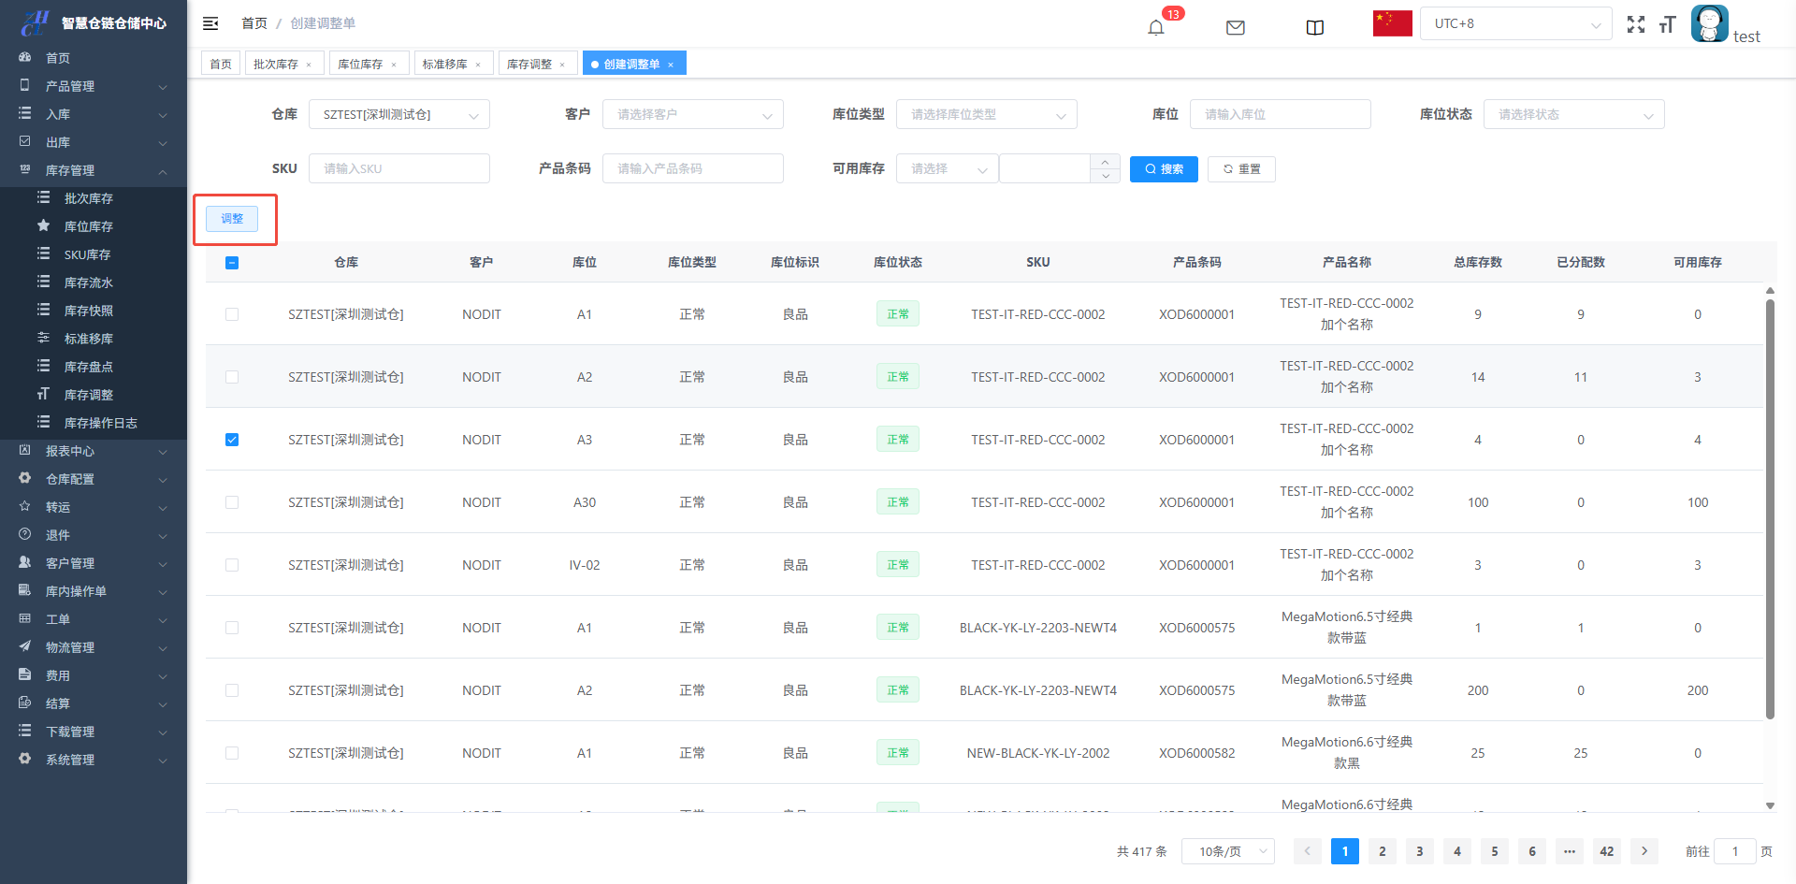
Task: Toggle the select-all header checkbox
Action: coord(232,263)
